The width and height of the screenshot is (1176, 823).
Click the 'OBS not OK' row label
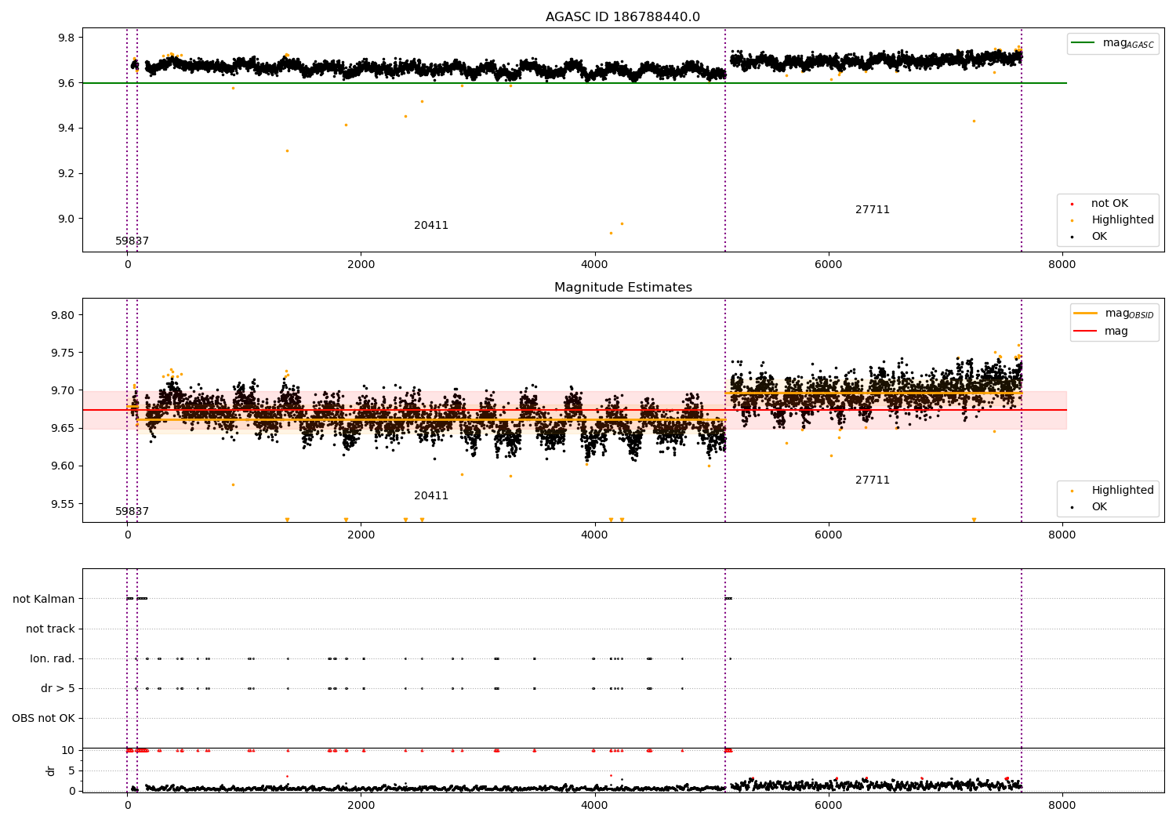[x=43, y=718]
